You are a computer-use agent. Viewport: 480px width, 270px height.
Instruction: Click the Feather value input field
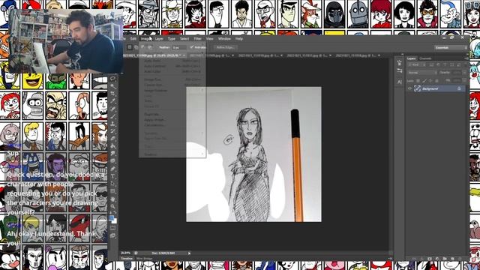(x=178, y=47)
